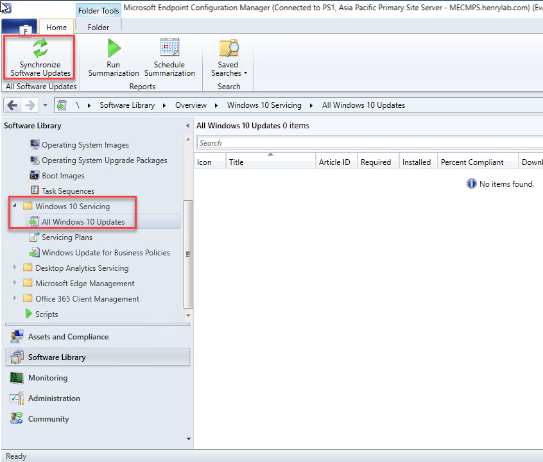Image resolution: width=543 pixels, height=462 pixels.
Task: Switch to the Folder ribbon tab
Action: (98, 28)
